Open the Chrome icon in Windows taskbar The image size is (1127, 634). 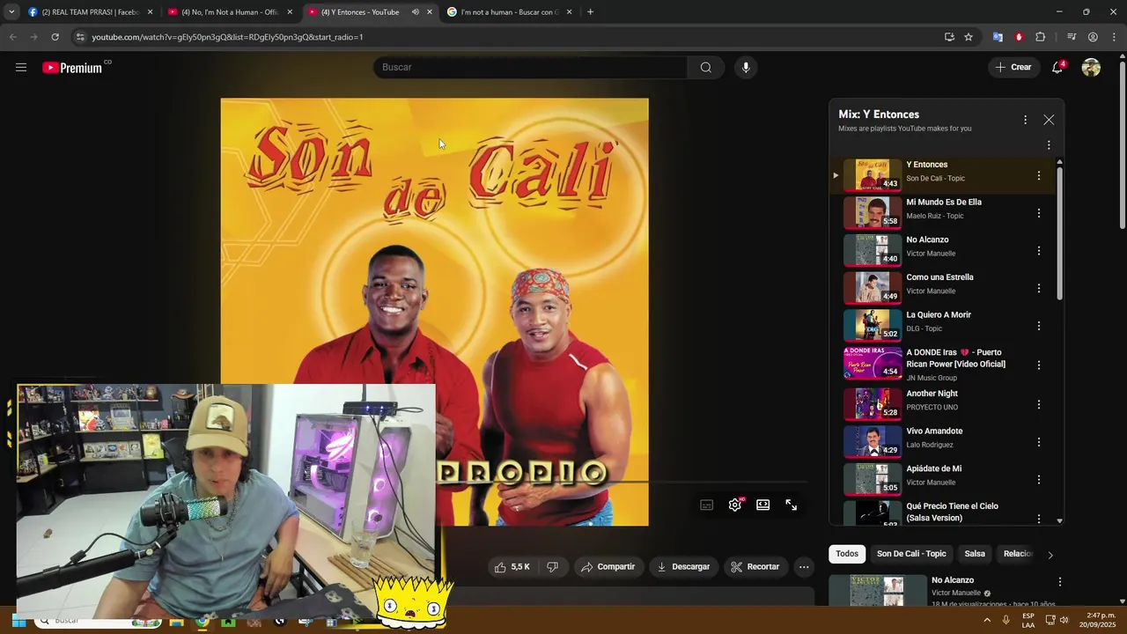pyautogui.click(x=203, y=622)
